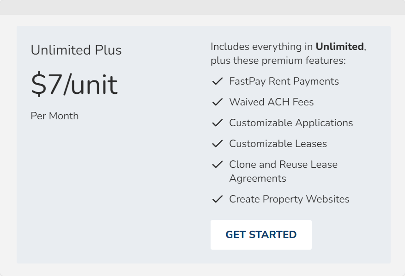Select Clone and Reuse Lease Agreements text

point(284,171)
